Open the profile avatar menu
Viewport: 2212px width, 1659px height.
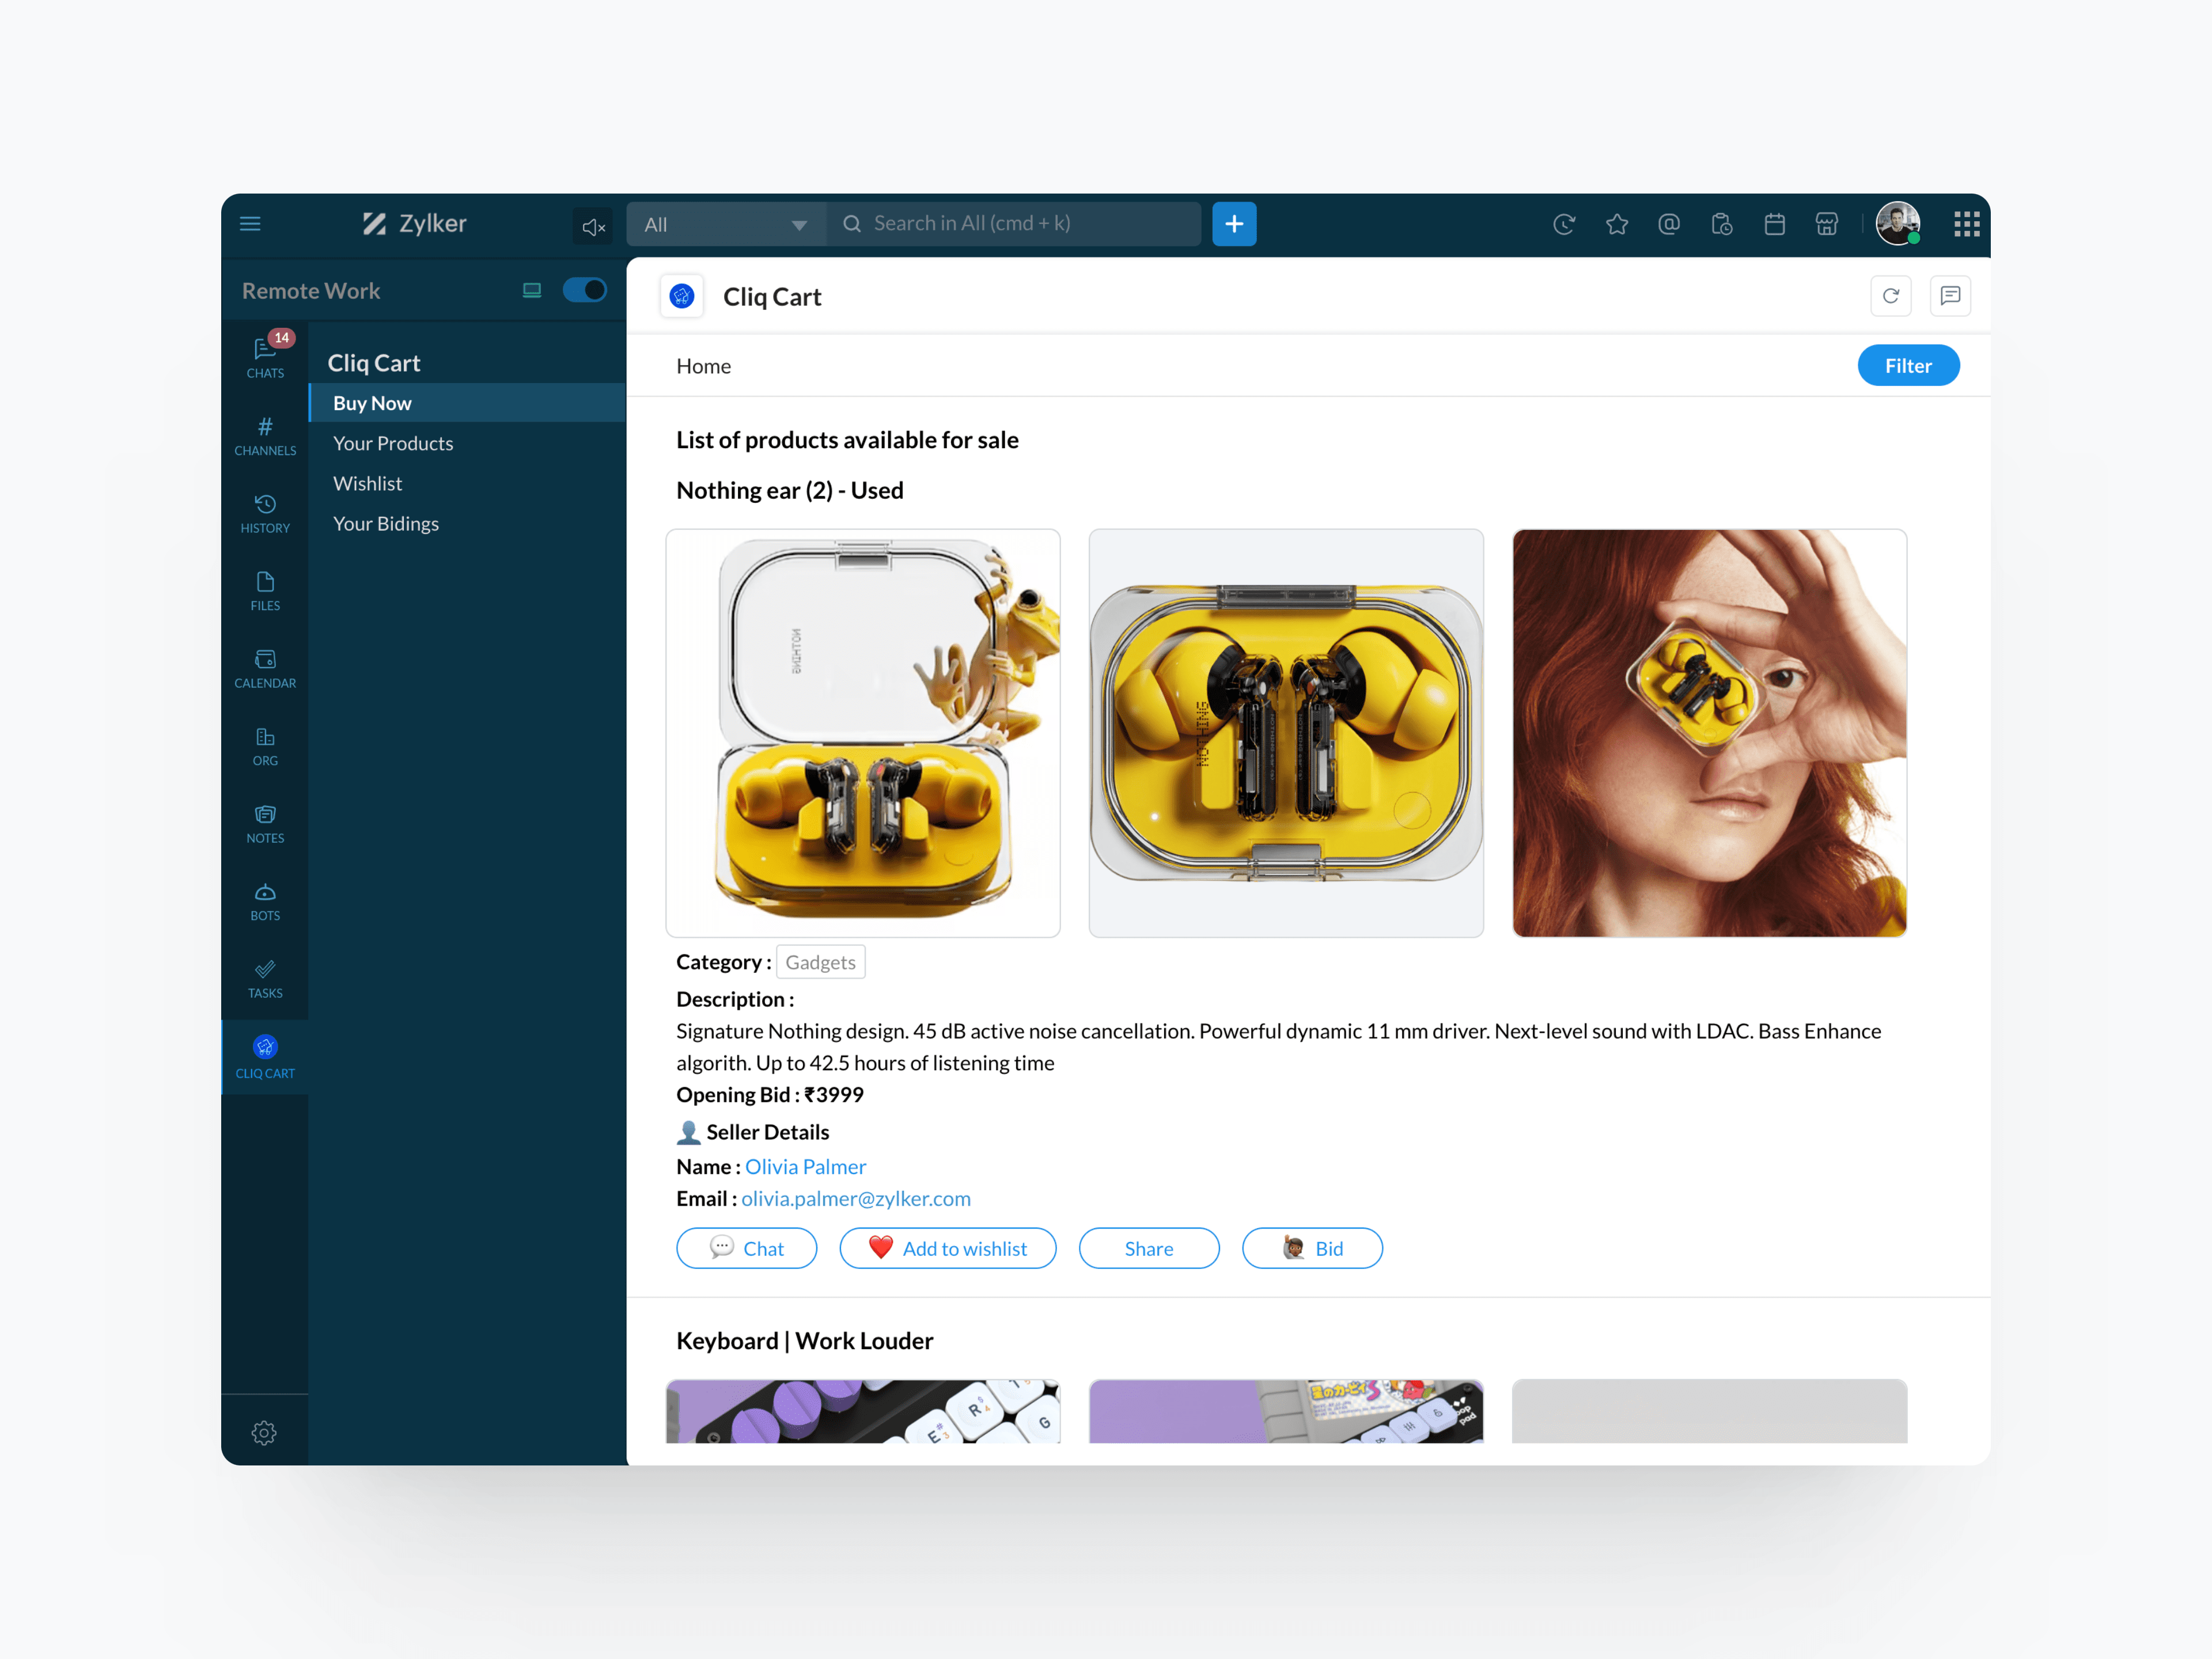pos(1897,223)
